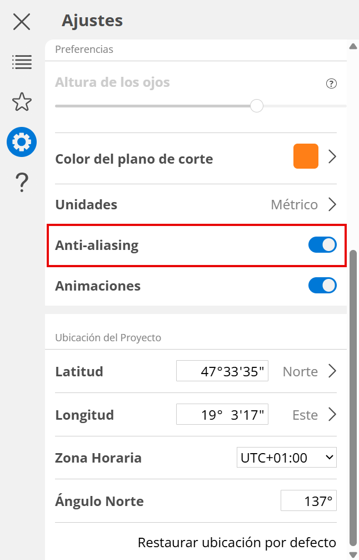Click the scrollbar down arrow
Screen dimensions: 359x560
click(352, 554)
